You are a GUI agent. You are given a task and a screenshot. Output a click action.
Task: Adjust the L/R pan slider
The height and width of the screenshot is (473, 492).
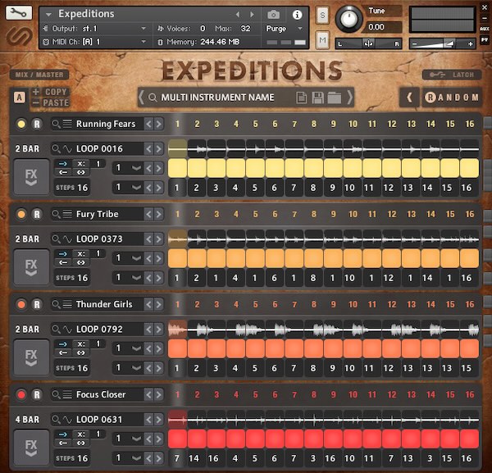click(368, 43)
